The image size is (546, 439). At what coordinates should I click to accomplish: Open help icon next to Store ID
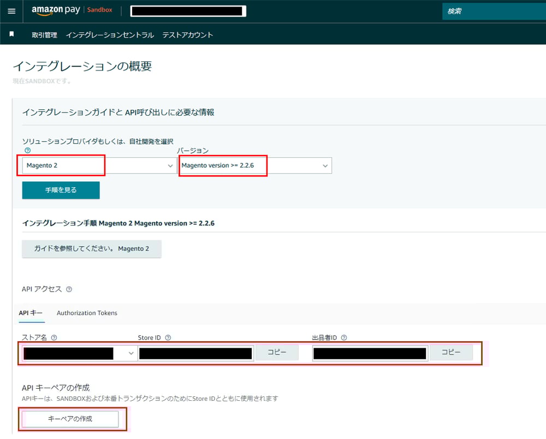pyautogui.click(x=168, y=337)
